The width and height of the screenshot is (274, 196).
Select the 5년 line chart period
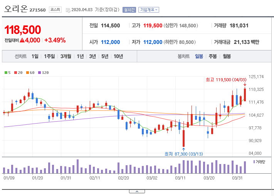pos(105,56)
